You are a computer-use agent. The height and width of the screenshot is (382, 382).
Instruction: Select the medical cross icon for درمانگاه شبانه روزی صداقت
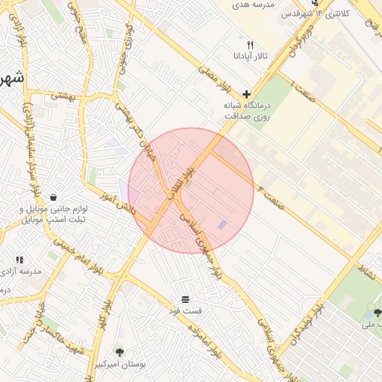(x=246, y=95)
